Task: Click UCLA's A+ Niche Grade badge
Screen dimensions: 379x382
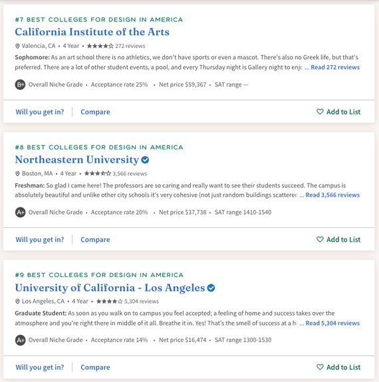Action: (20, 340)
